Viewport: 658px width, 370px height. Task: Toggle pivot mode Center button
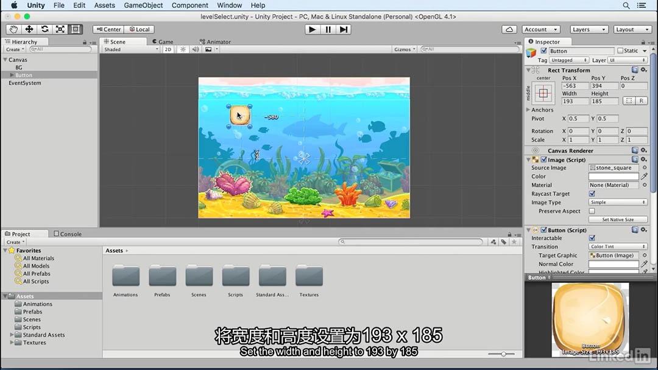108,29
